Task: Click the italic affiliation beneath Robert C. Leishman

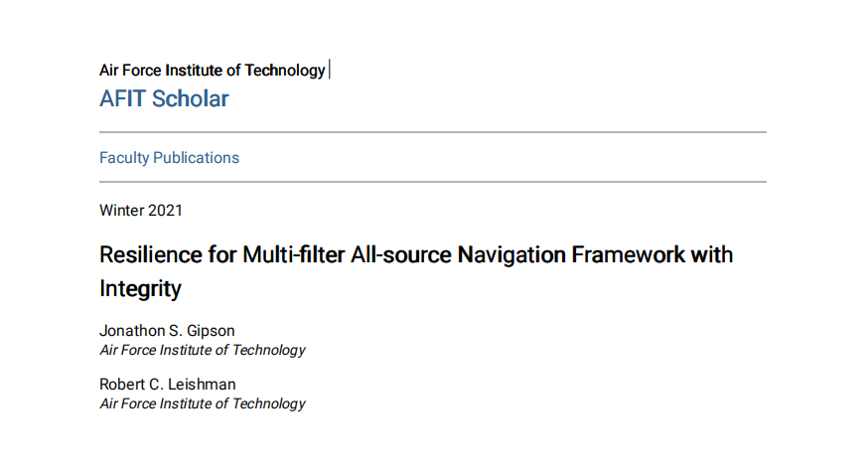Action: tap(203, 403)
